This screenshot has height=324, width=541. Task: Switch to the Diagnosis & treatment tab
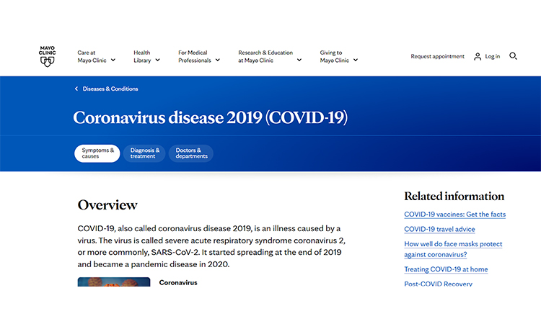click(x=144, y=153)
